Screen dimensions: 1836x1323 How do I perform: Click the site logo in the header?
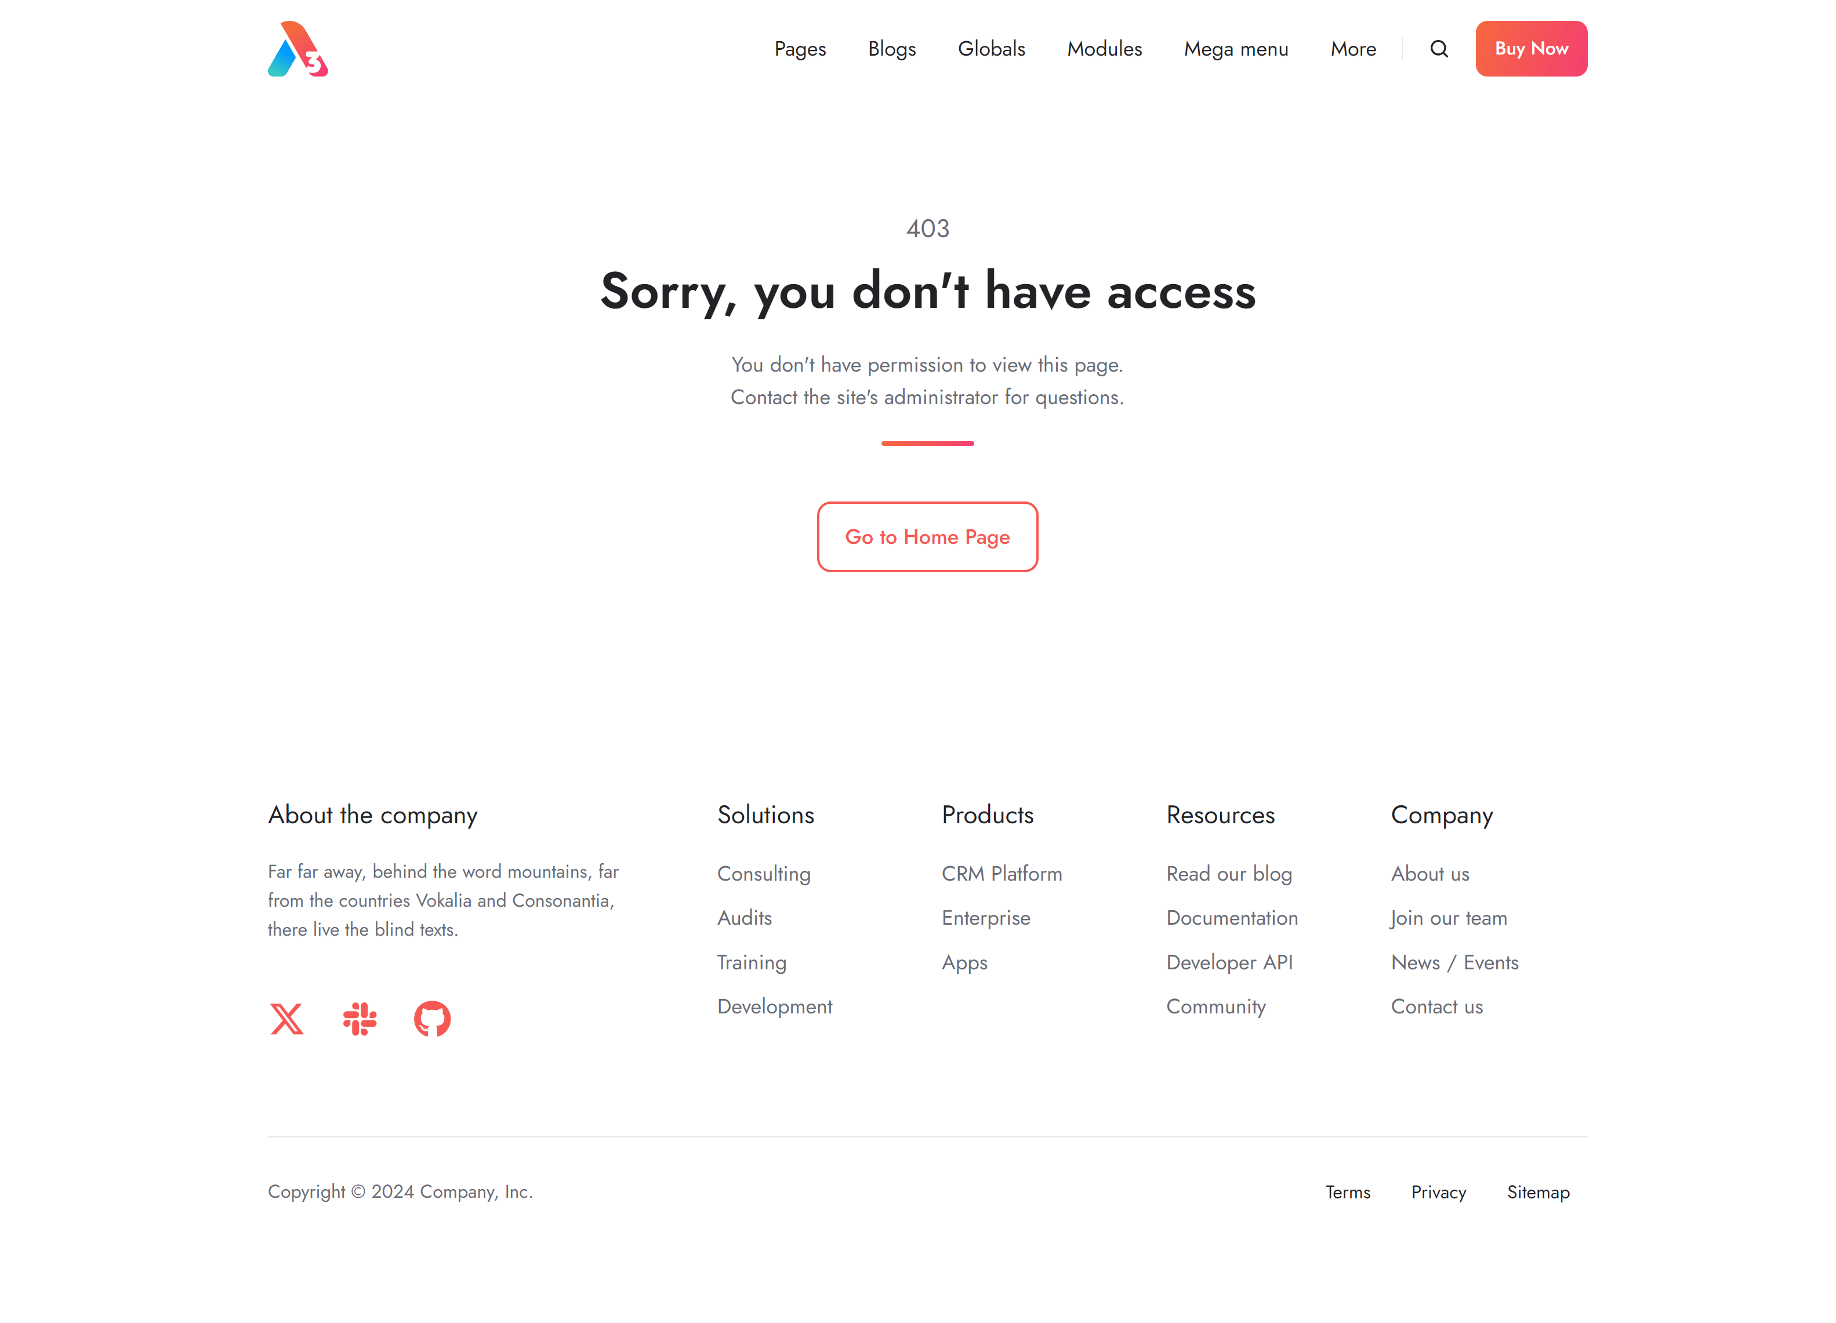click(x=298, y=49)
